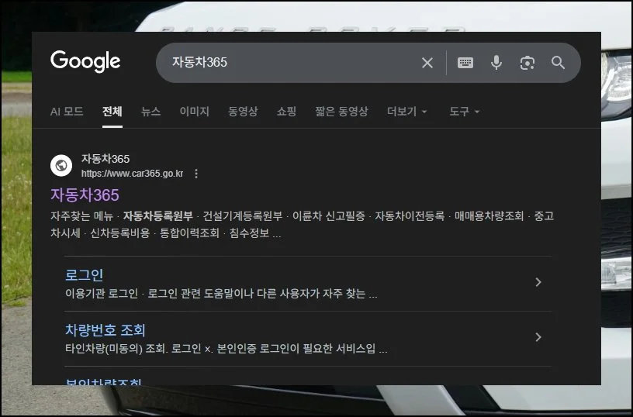The width and height of the screenshot is (633, 417).
Task: Open the on-screen keyboard input tool
Action: click(465, 63)
